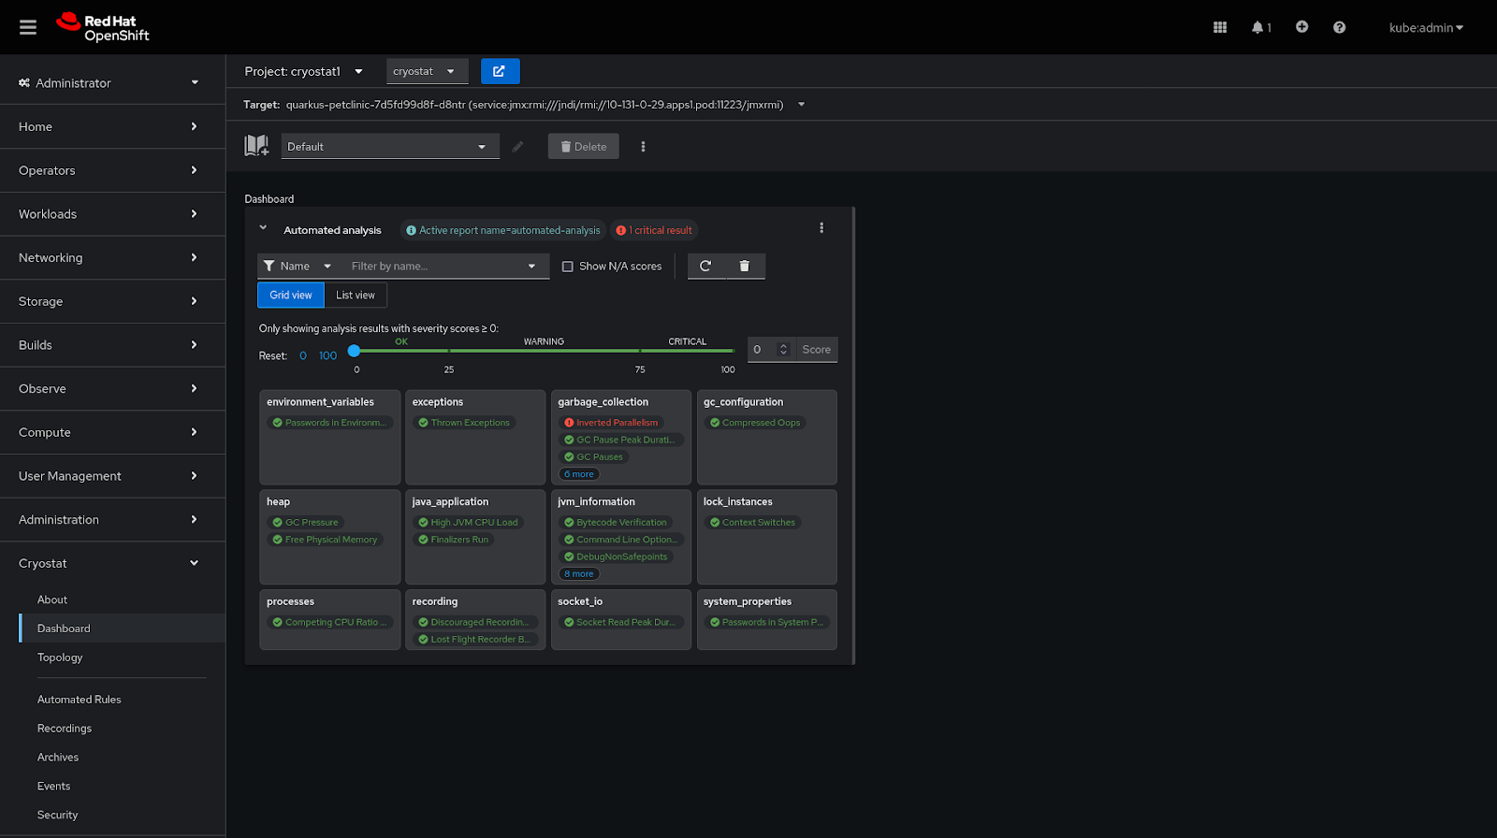Viewport: 1497px width, 838px height.
Task: Click the blue external link button
Action: click(500, 71)
